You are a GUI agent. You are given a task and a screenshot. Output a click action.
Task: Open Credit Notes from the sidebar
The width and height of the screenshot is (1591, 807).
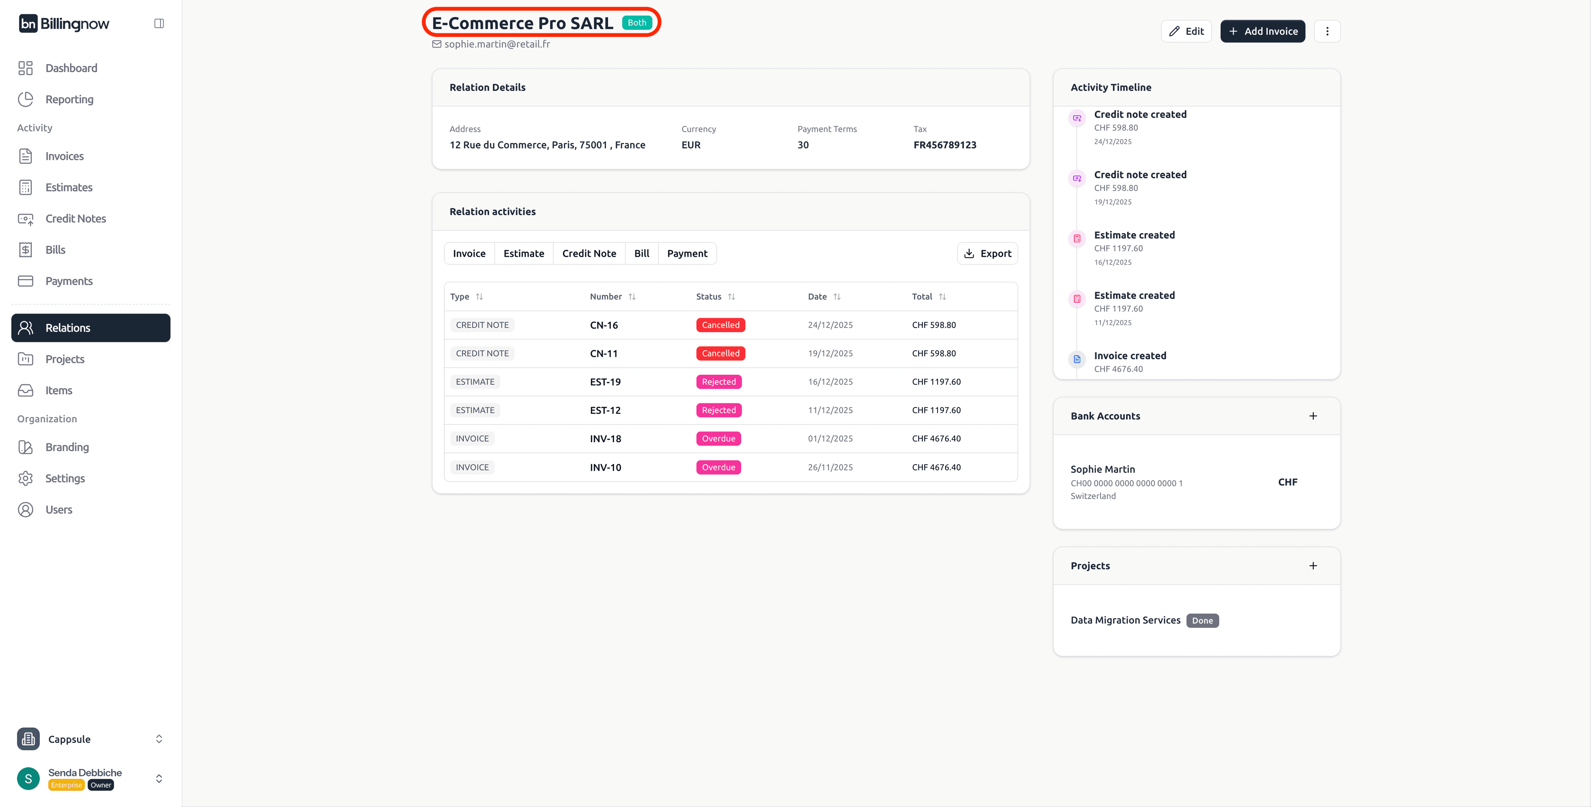(x=75, y=219)
